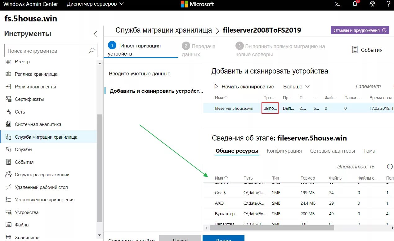The width and height of the screenshot is (394, 241).
Task: Click the 24.4 MB size cell
Action: point(308,203)
